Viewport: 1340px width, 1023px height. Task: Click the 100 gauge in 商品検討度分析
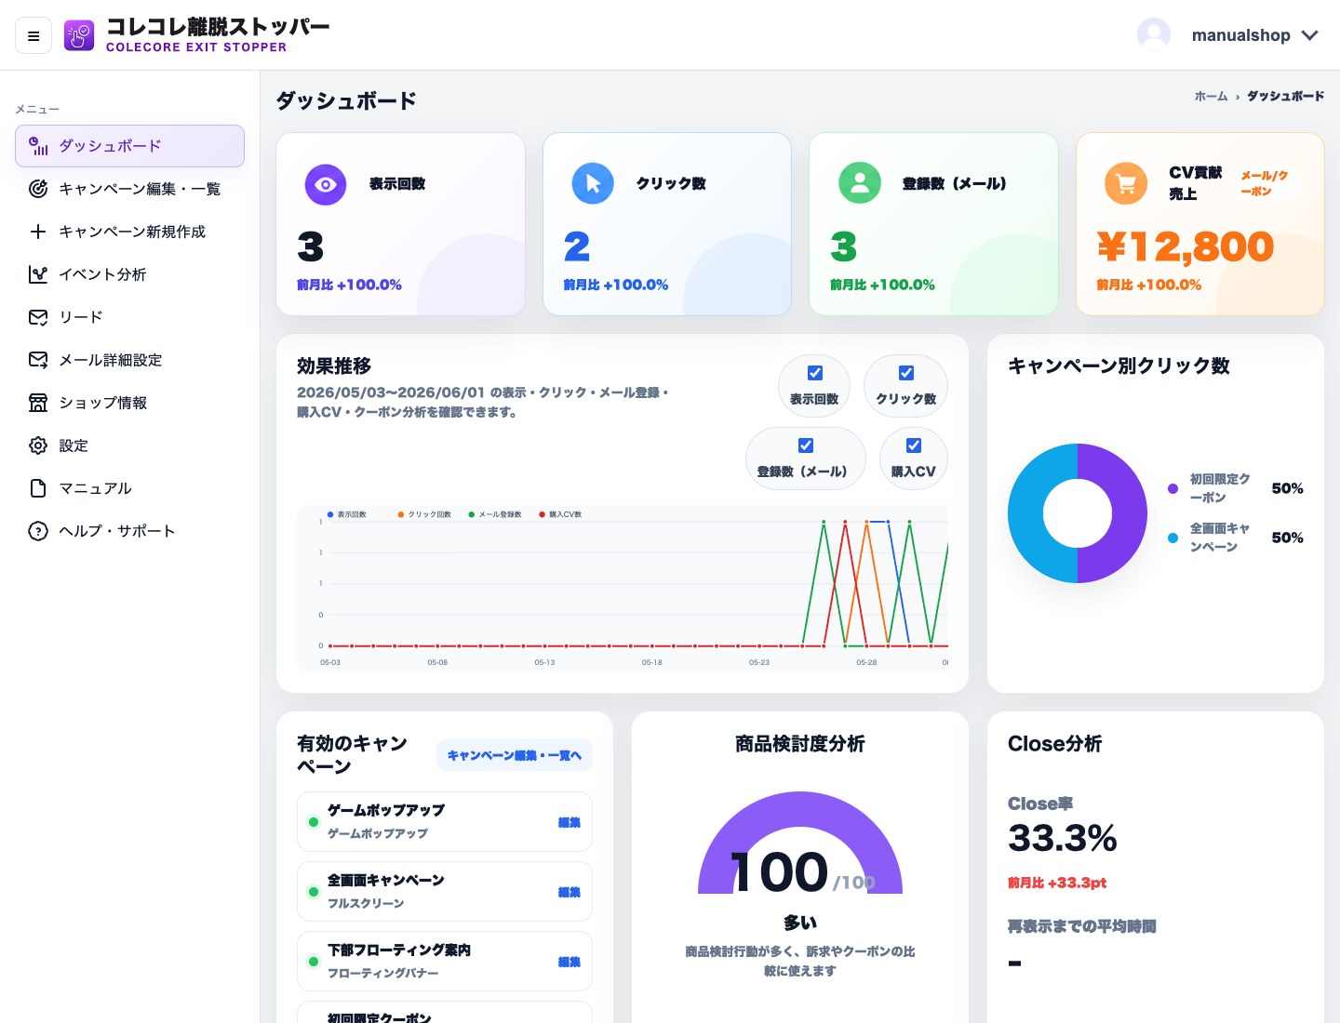point(800,843)
